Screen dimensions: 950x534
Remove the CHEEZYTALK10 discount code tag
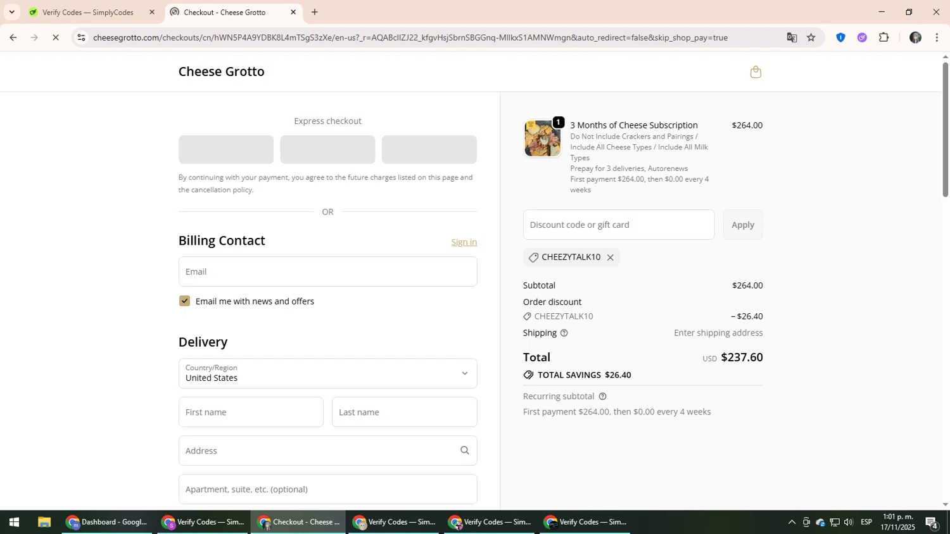(610, 258)
